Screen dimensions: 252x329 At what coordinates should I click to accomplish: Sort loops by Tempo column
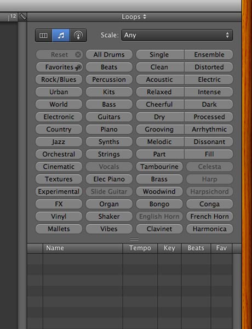pos(140,248)
